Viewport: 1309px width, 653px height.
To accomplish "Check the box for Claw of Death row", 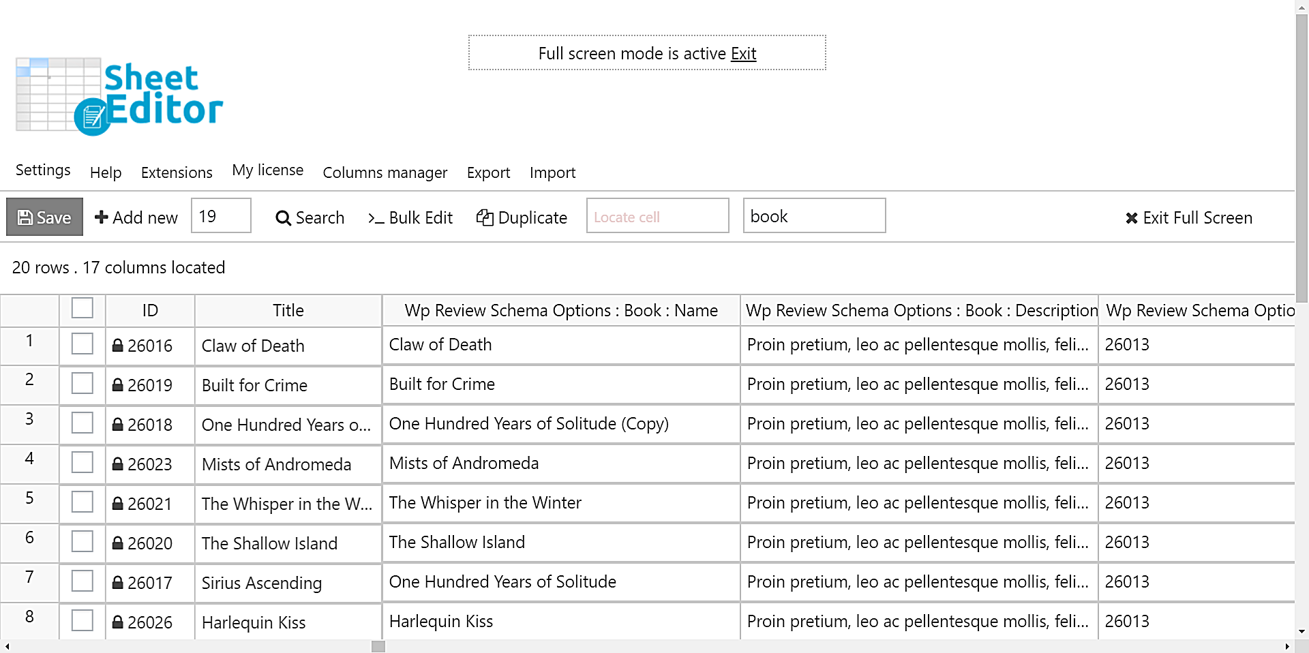I will tap(82, 344).
